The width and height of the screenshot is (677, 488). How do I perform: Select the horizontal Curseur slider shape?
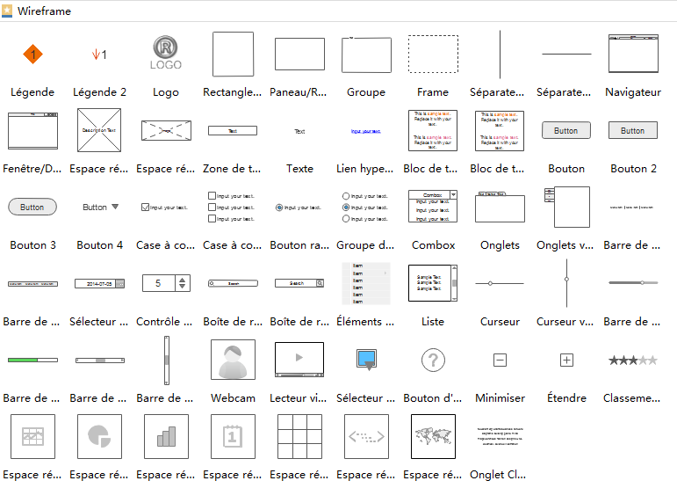click(x=500, y=283)
